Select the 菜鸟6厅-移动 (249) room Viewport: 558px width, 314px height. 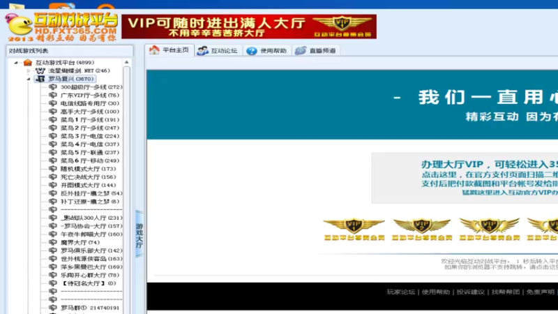(x=90, y=160)
